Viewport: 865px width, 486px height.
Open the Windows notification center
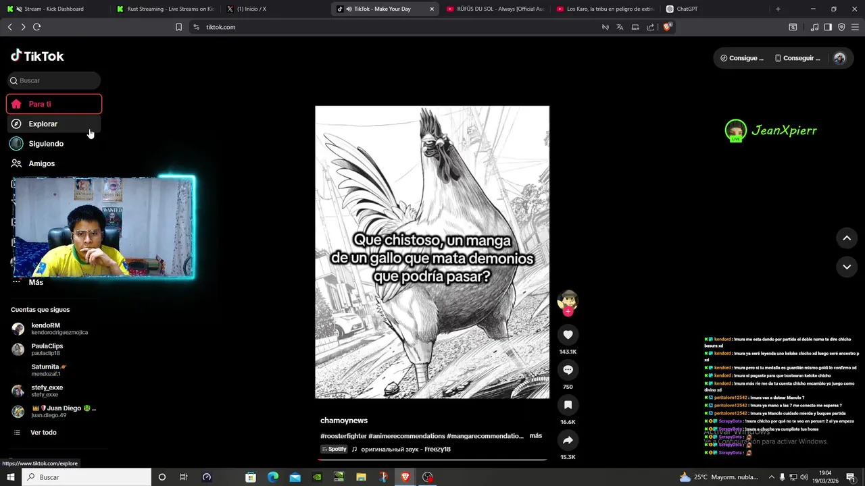coord(851,477)
